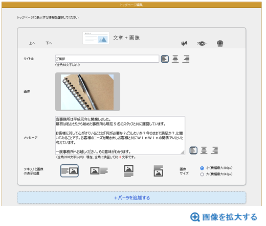This screenshot has width=266, height=226.
Task: Click the テキストと画像の表示位置 label
Action: [x=33, y=171]
